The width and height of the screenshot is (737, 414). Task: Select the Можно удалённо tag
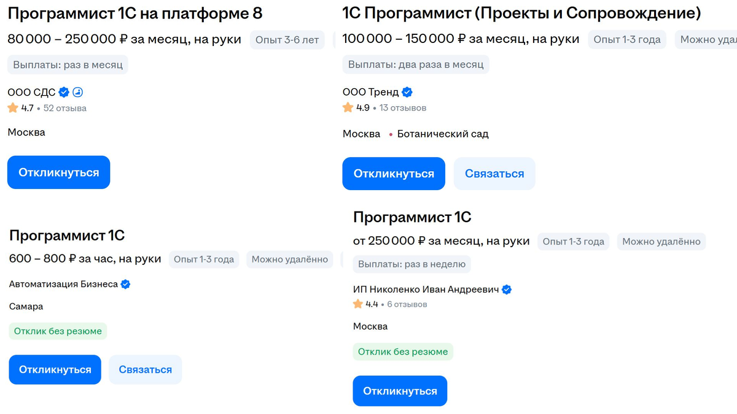point(290,259)
